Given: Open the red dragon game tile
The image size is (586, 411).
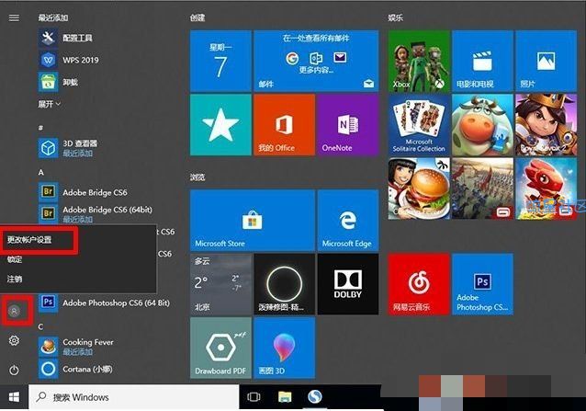Looking at the screenshot, I should point(546,188).
